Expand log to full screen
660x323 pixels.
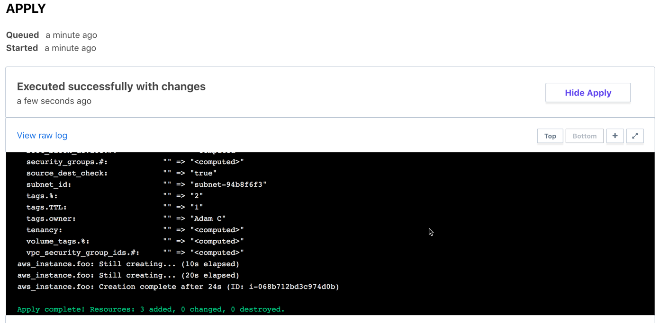[634, 136]
